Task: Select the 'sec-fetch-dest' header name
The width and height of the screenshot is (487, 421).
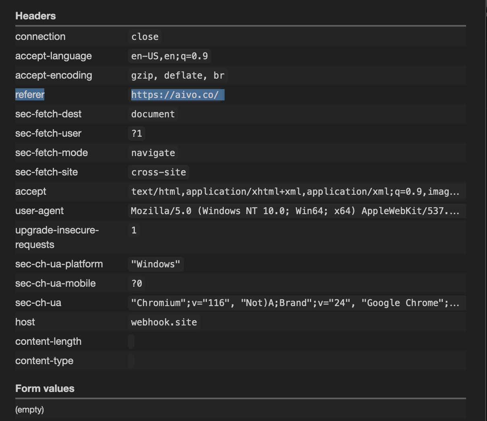Action: coord(48,114)
